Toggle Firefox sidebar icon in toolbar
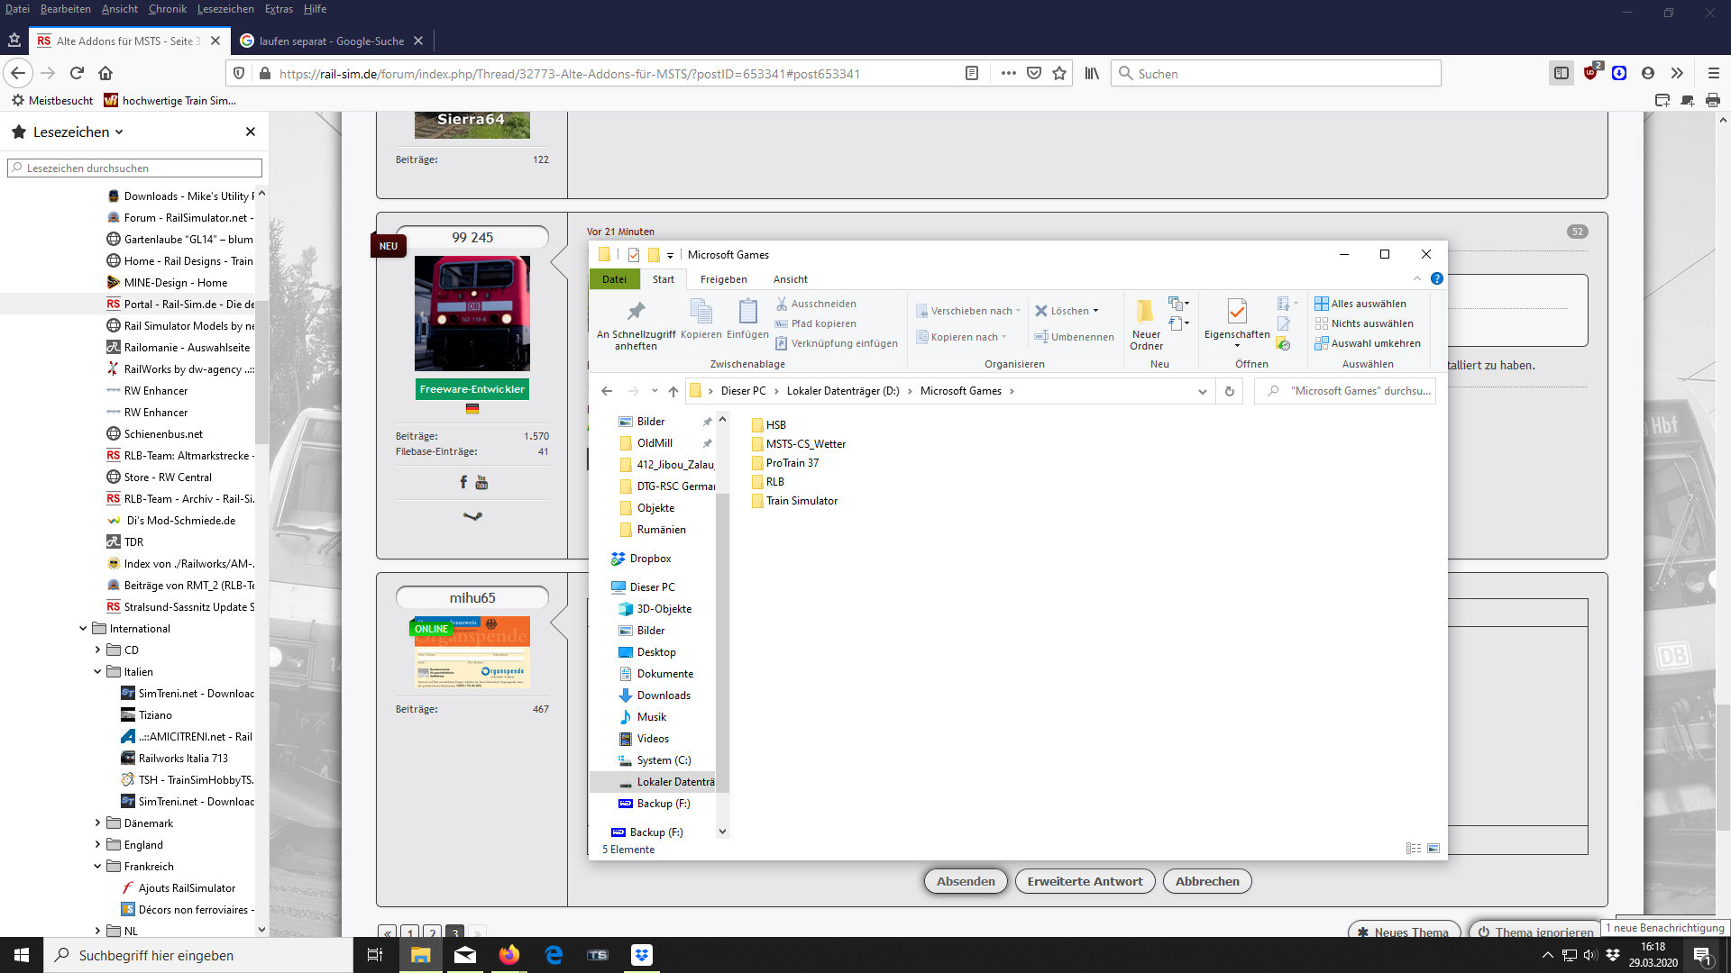The height and width of the screenshot is (973, 1731). [1562, 73]
